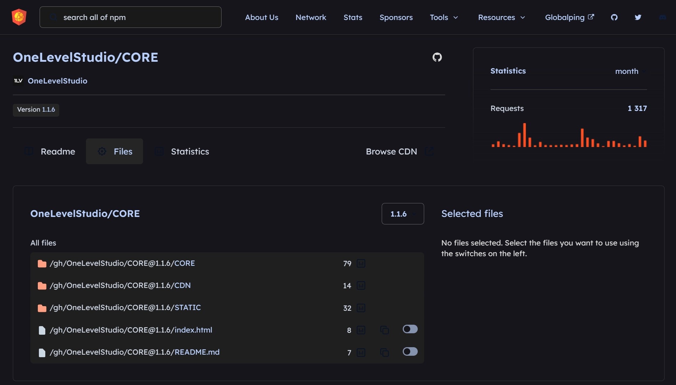The image size is (676, 385).
Task: Show statistics for the STATIC folder
Action: (x=361, y=308)
